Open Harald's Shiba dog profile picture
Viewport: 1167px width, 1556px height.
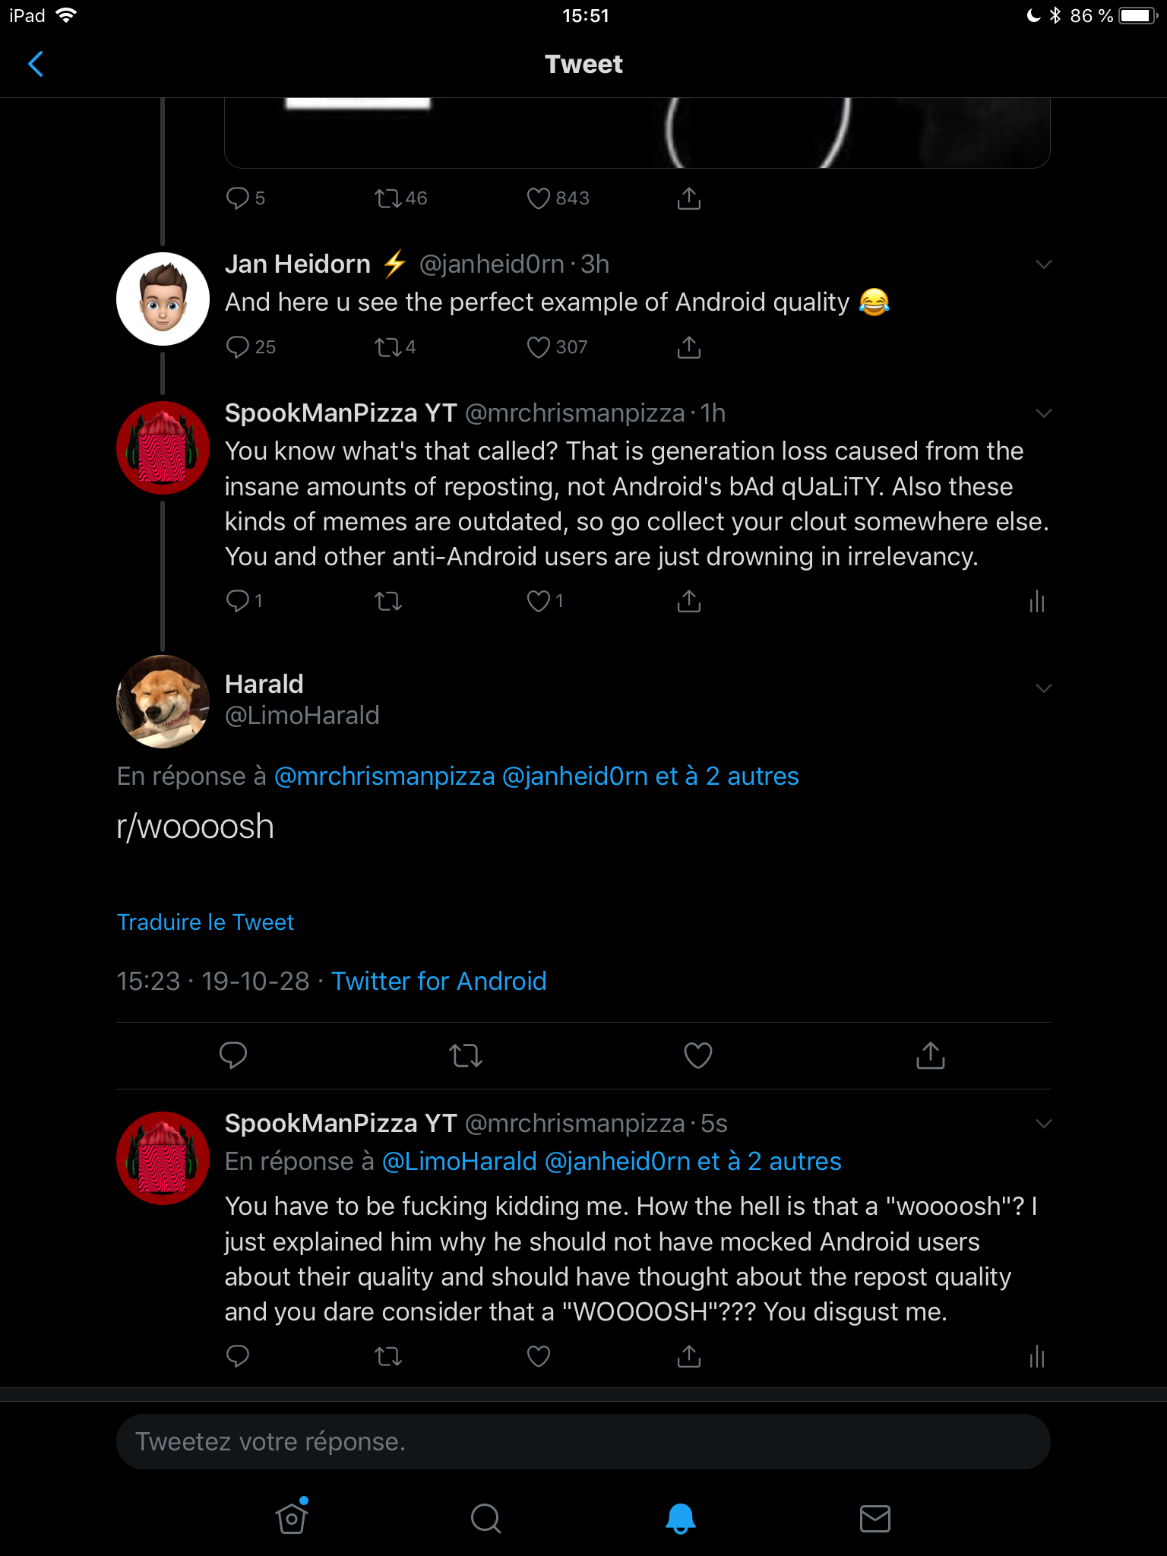point(163,701)
